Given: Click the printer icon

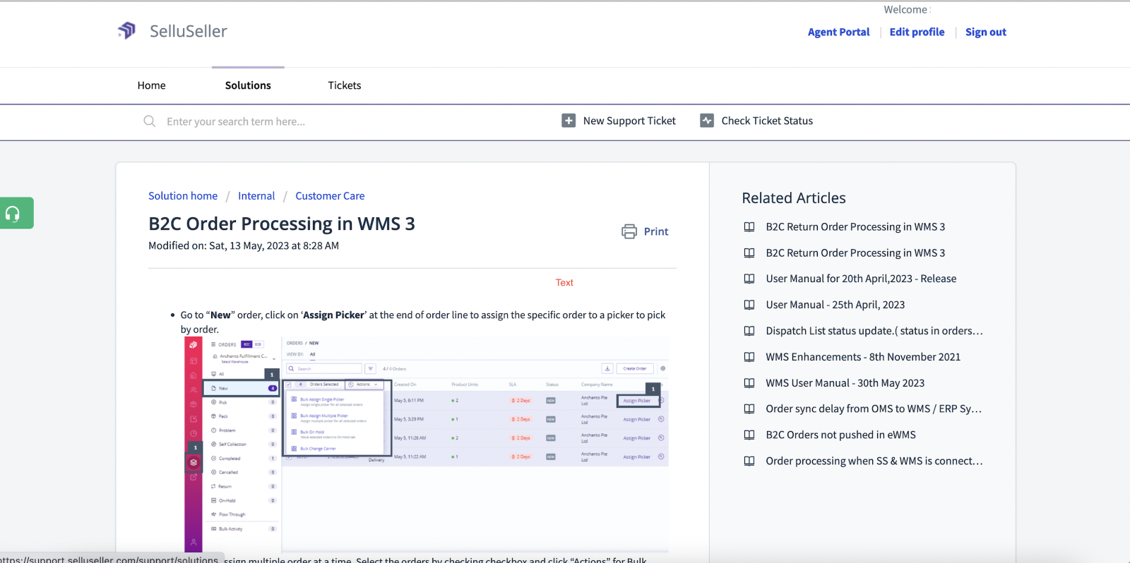Looking at the screenshot, I should [x=629, y=231].
